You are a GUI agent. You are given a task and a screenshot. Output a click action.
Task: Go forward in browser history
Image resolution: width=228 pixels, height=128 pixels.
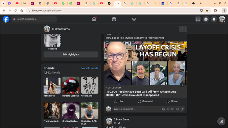pyautogui.click(x=10, y=11)
